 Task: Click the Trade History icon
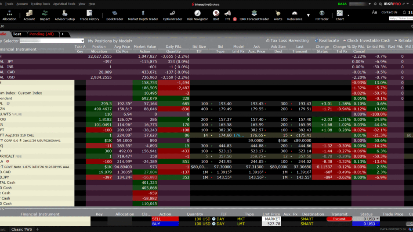(x=89, y=15)
